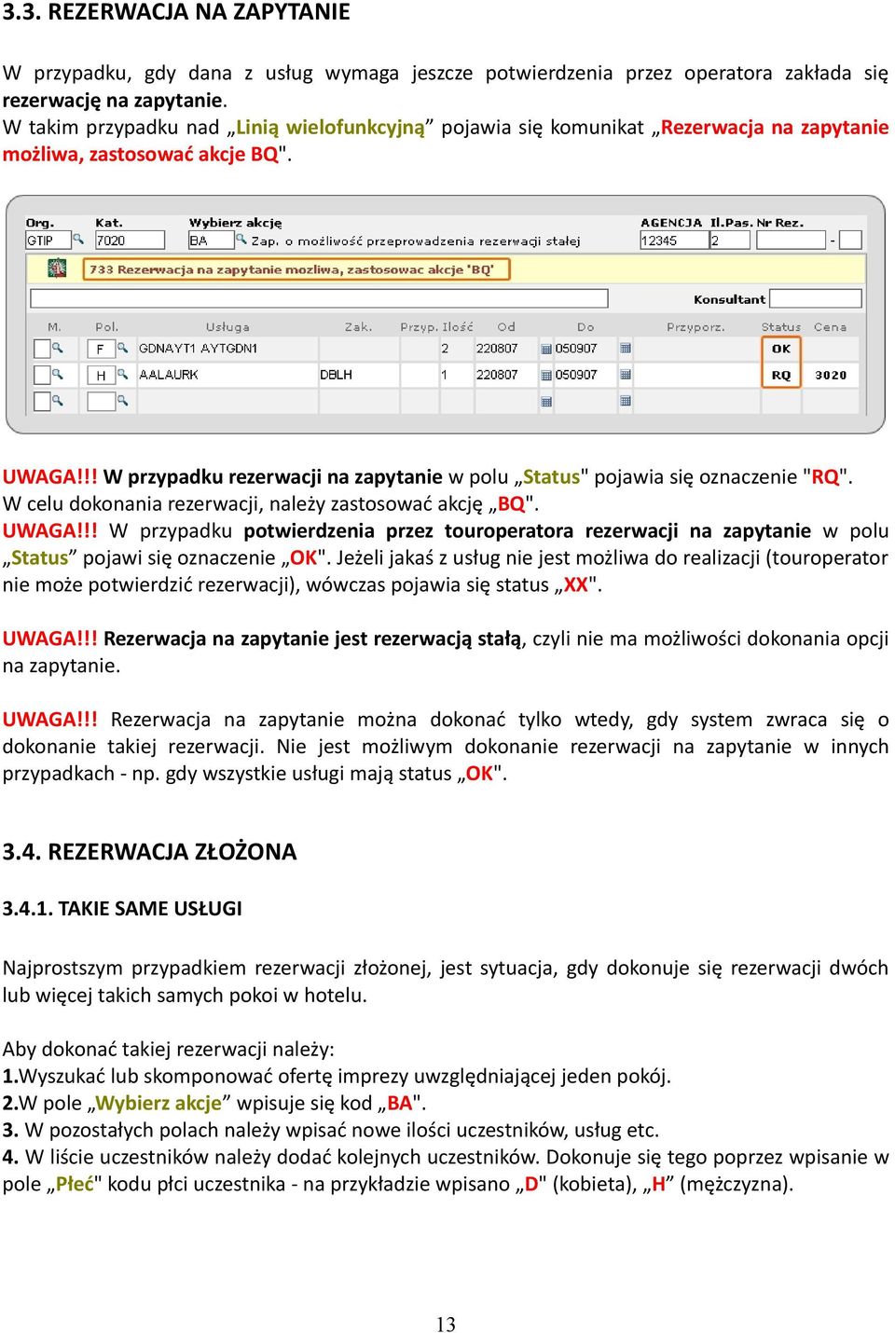Click Od date 220807 in GDNAYT1 row
Viewport: 895px width, 1333px height.
coord(497,349)
